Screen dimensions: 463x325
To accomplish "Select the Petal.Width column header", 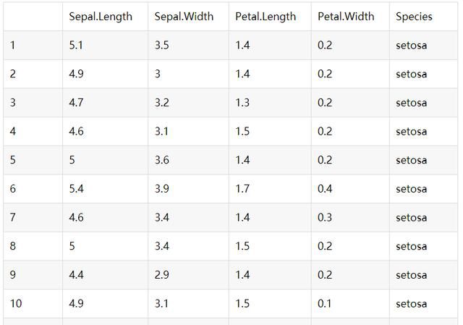I will (346, 17).
